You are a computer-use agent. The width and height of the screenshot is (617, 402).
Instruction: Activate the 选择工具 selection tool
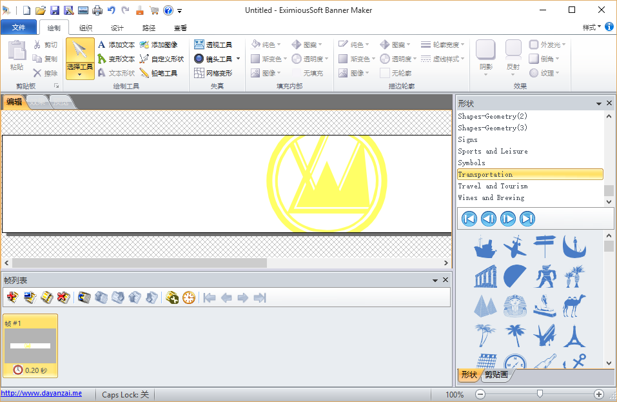pyautogui.click(x=80, y=58)
